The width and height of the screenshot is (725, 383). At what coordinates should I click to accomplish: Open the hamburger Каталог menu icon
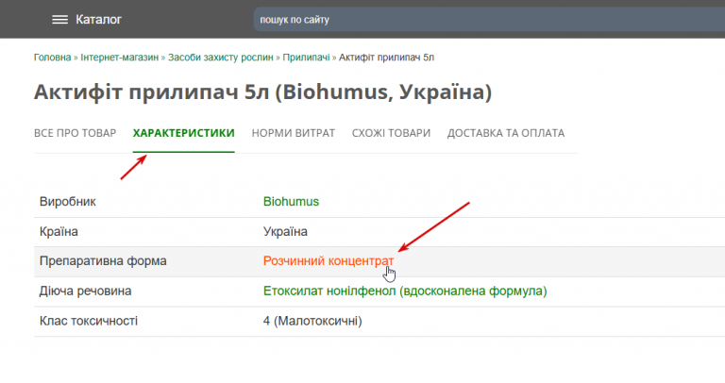pyautogui.click(x=59, y=20)
